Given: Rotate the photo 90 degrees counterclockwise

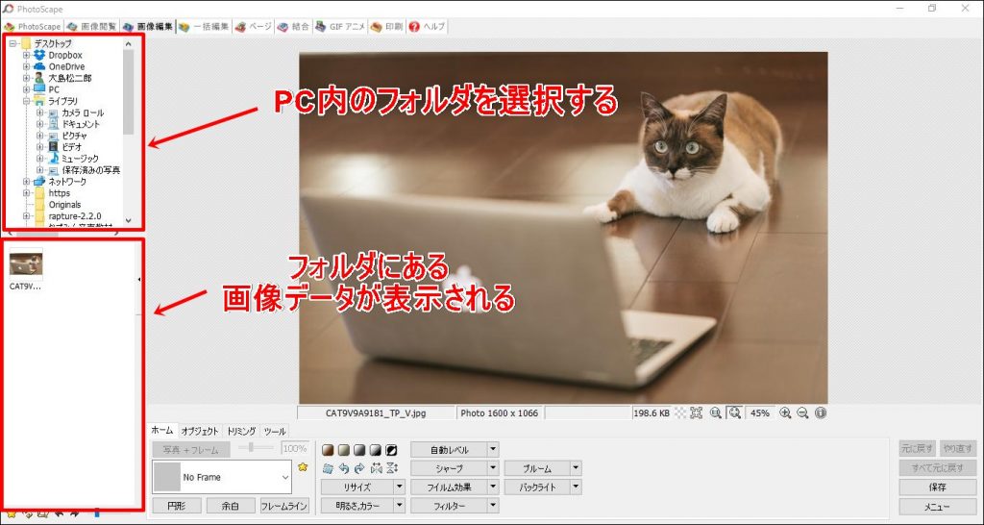Looking at the screenshot, I should pyautogui.click(x=343, y=468).
